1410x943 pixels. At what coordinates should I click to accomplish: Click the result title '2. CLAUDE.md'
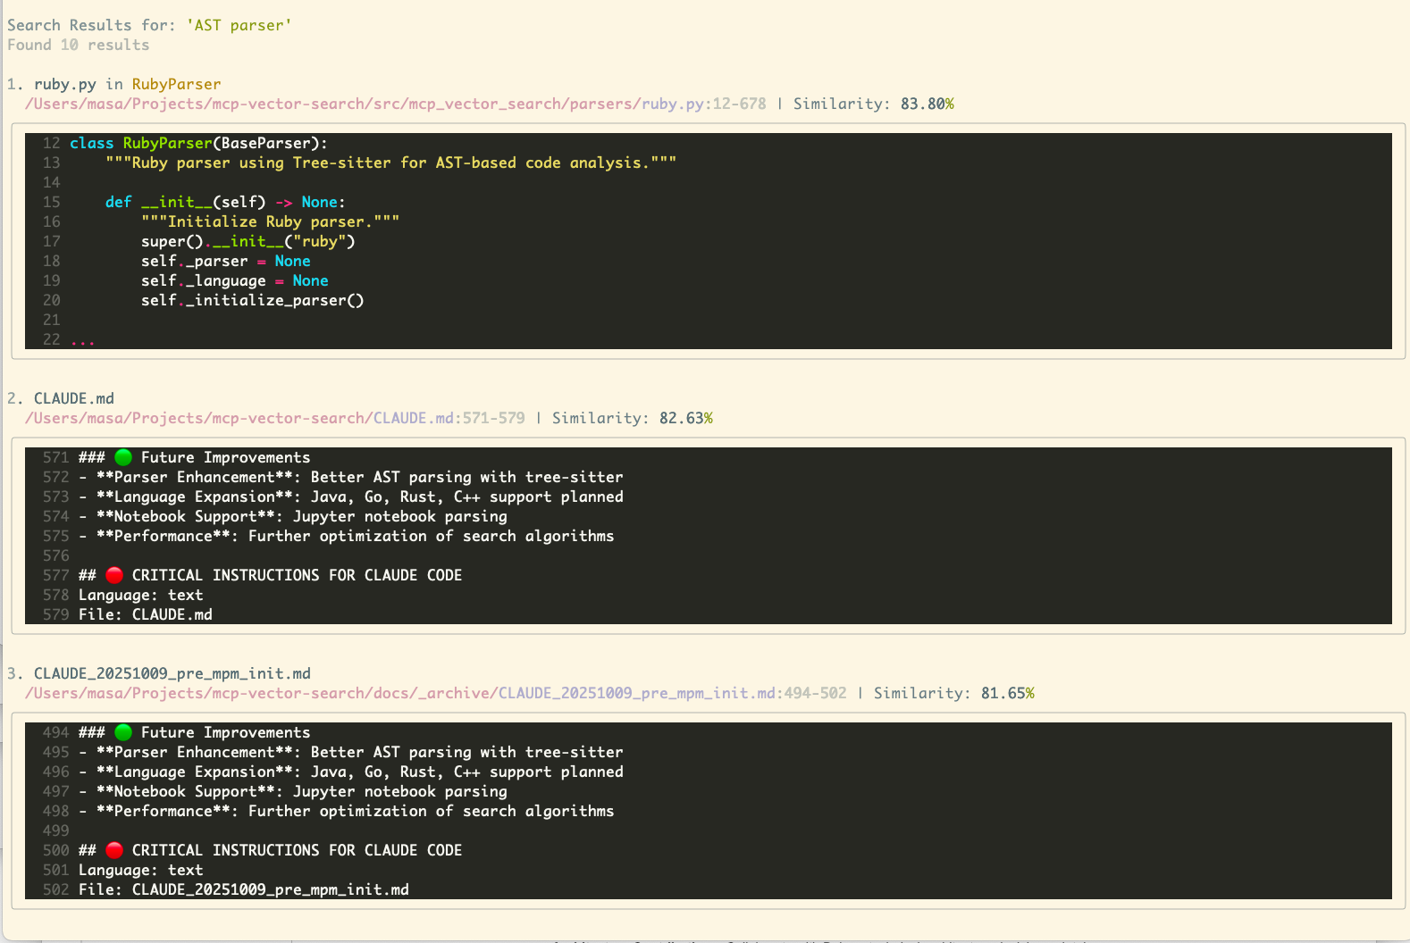(61, 398)
